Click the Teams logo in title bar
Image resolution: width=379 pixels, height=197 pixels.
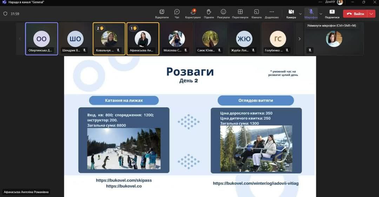4,2
